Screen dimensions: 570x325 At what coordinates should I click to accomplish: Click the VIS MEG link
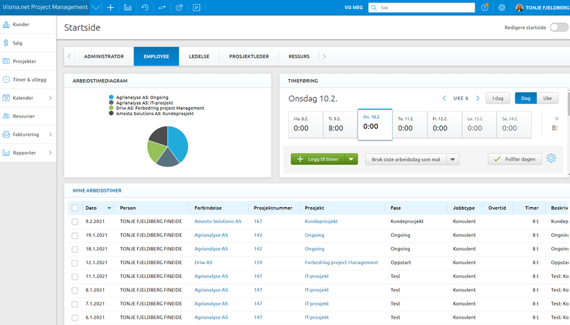click(x=354, y=7)
